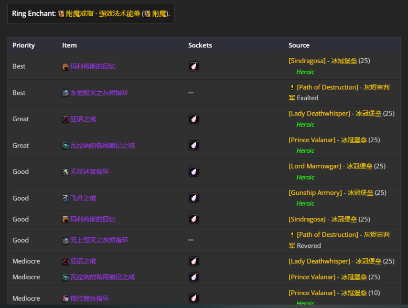Click the 狂语之戒 ring icon in the Great row

65,119
